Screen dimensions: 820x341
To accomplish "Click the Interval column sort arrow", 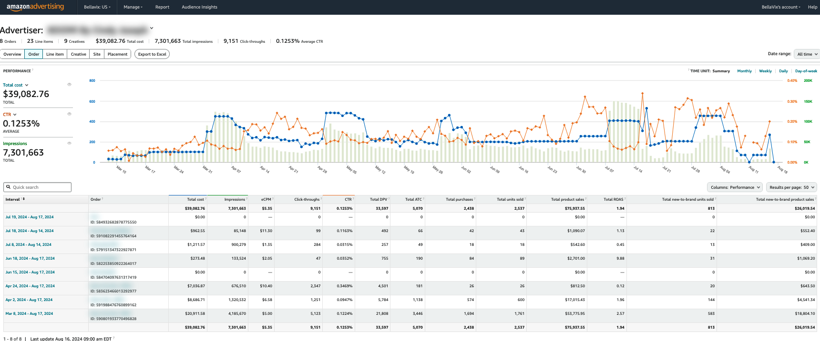I will [x=24, y=199].
